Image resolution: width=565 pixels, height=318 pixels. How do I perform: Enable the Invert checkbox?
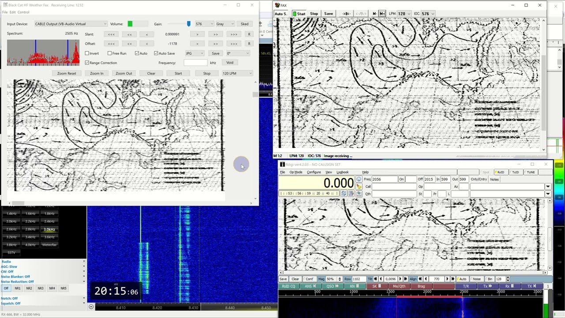tap(87, 53)
